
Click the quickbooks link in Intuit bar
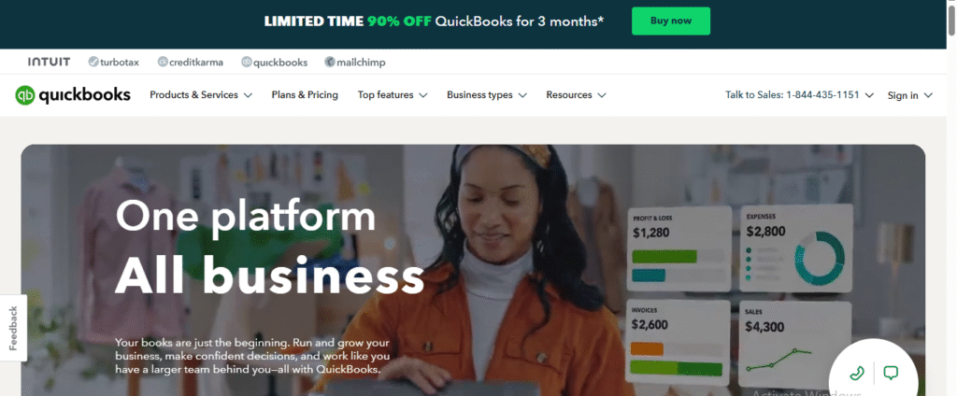click(x=274, y=63)
